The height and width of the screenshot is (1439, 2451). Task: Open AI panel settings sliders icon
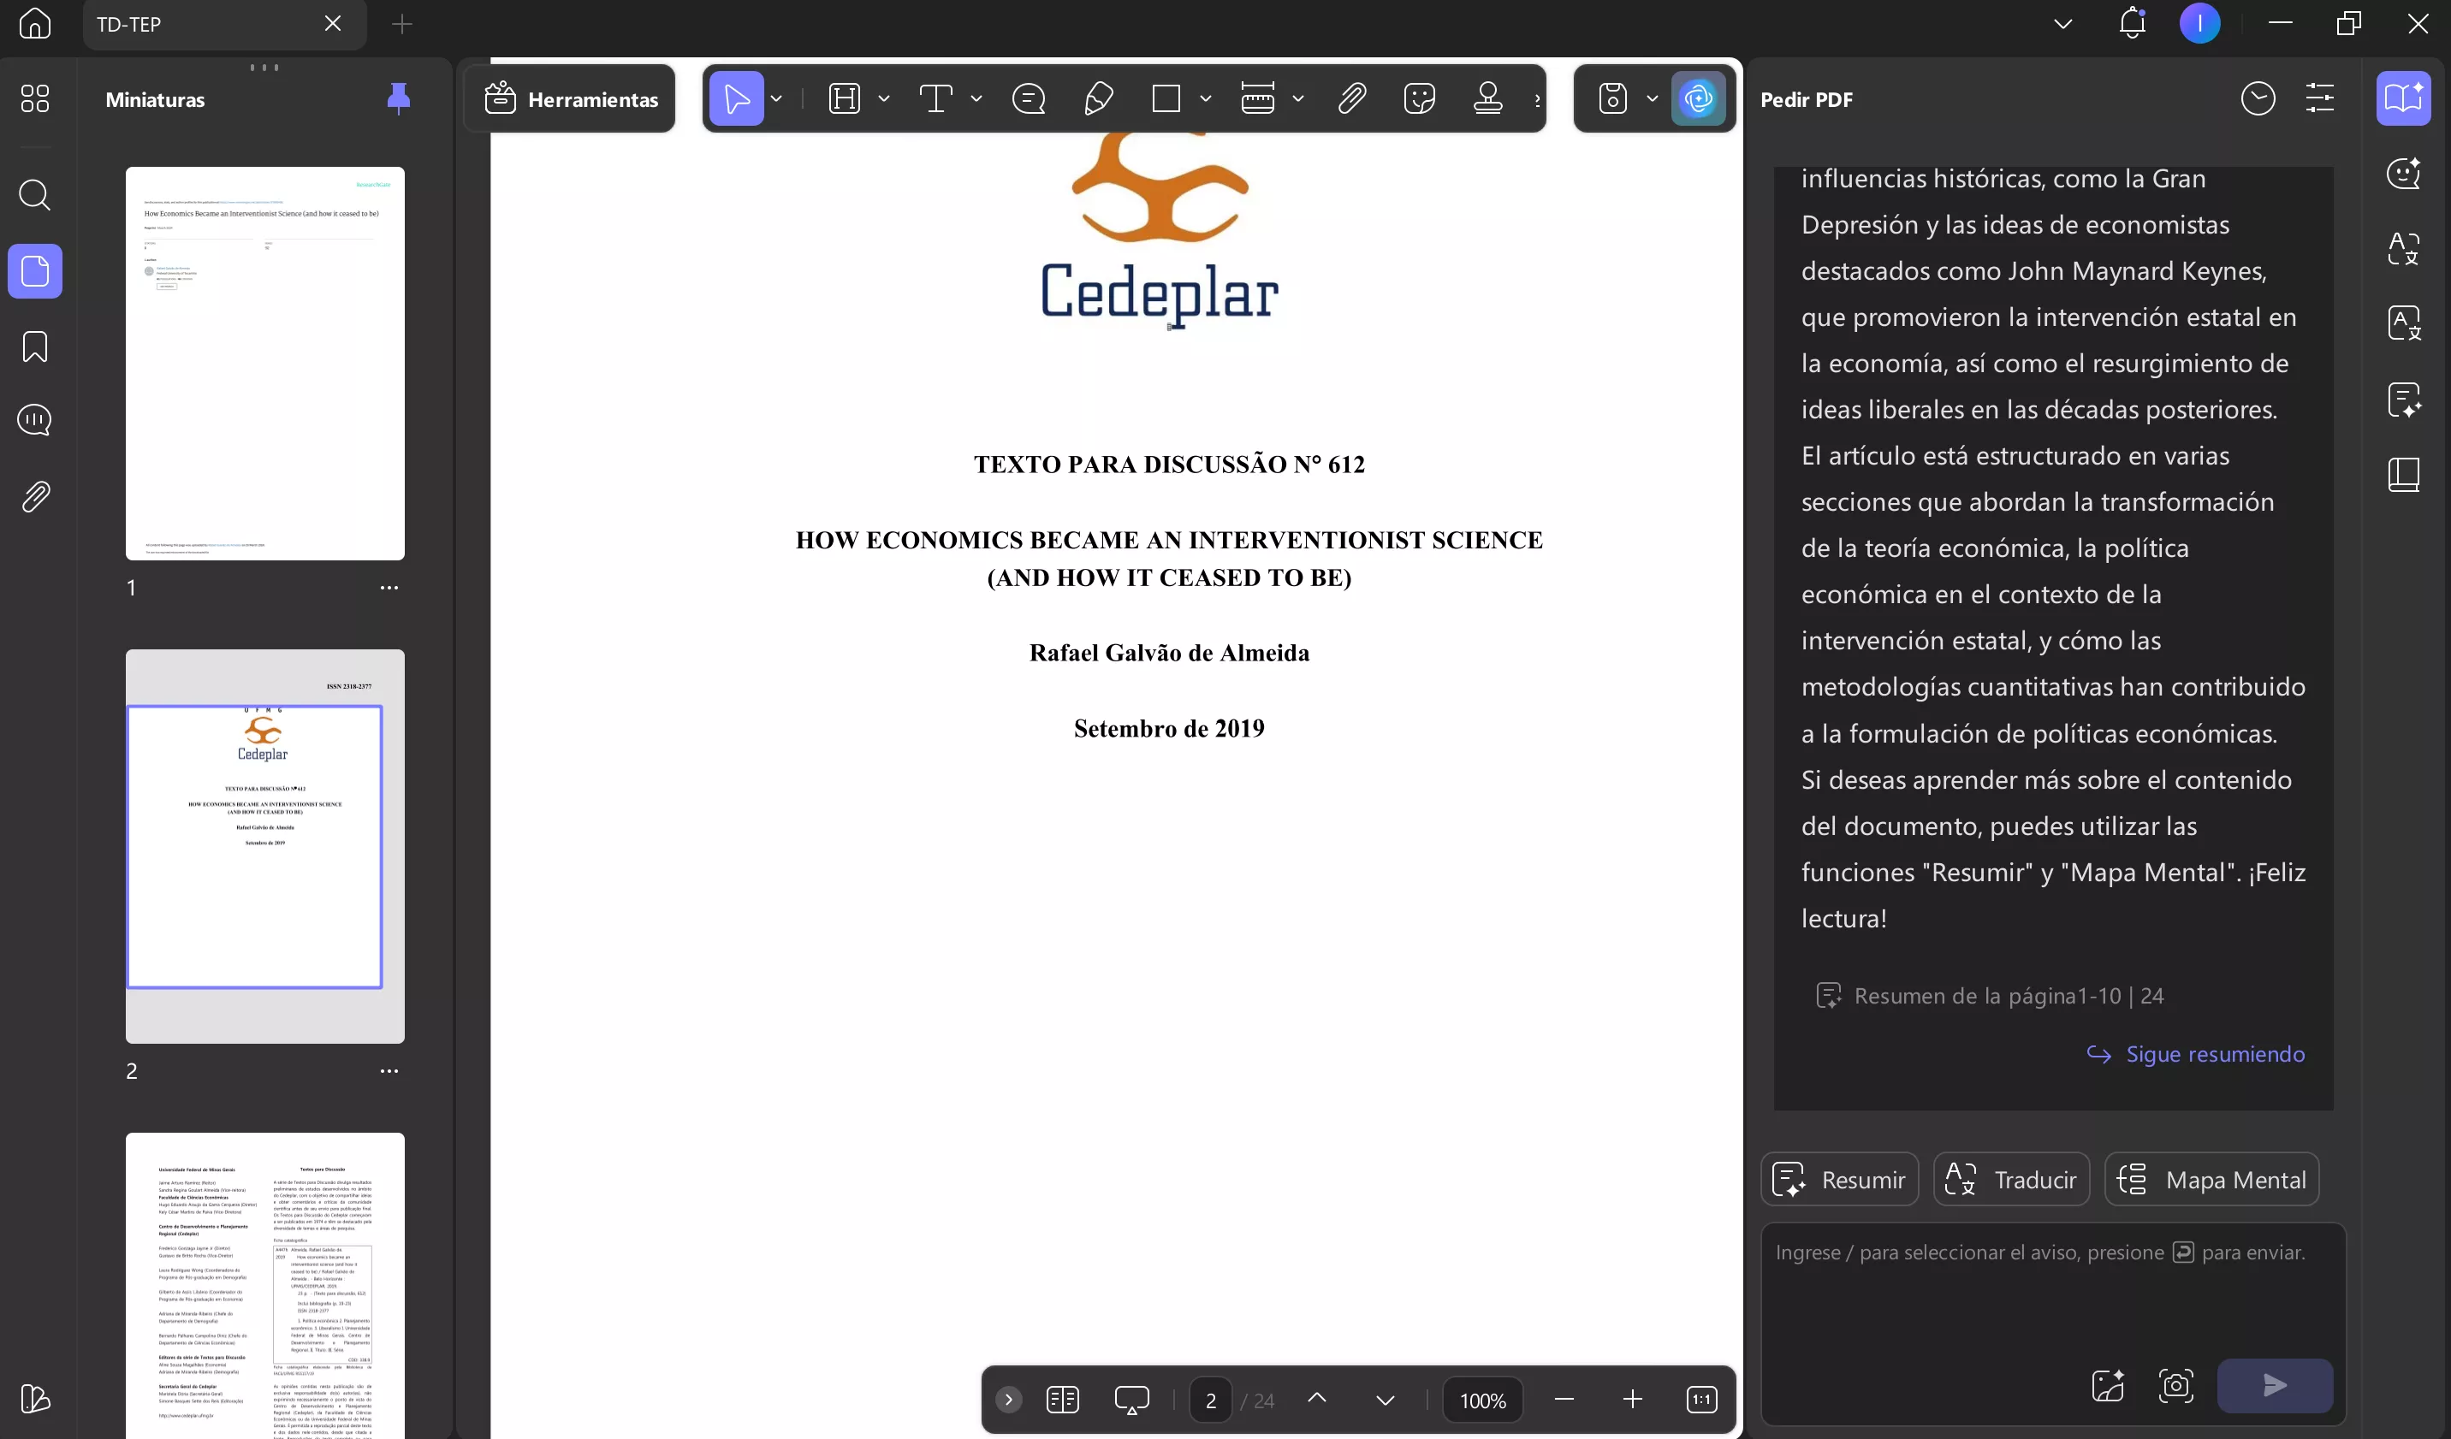point(2320,98)
